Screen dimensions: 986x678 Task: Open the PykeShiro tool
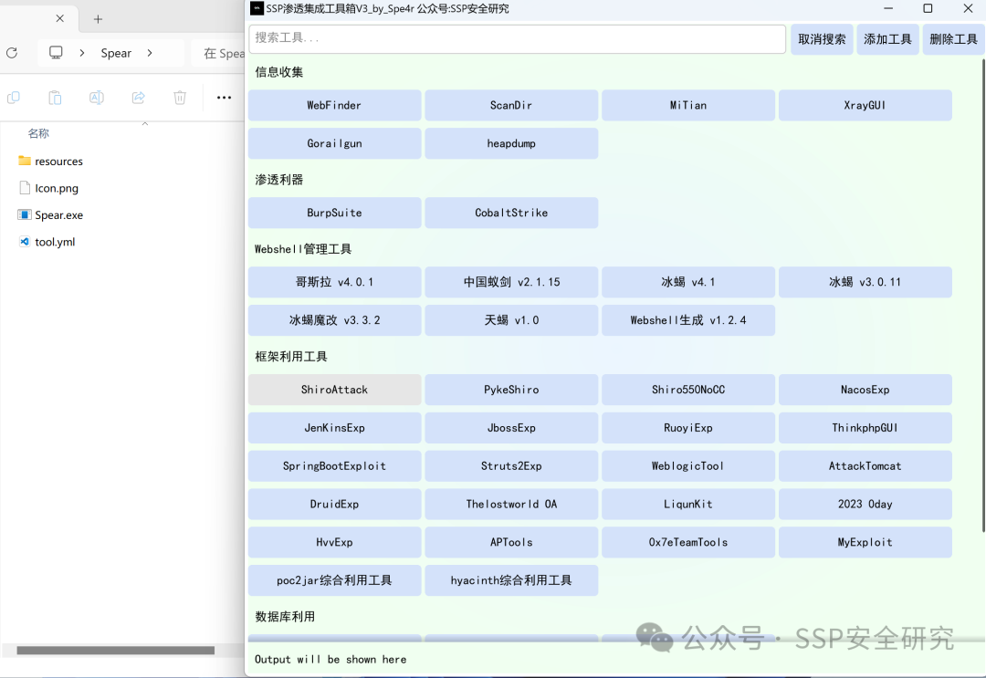pyautogui.click(x=511, y=390)
